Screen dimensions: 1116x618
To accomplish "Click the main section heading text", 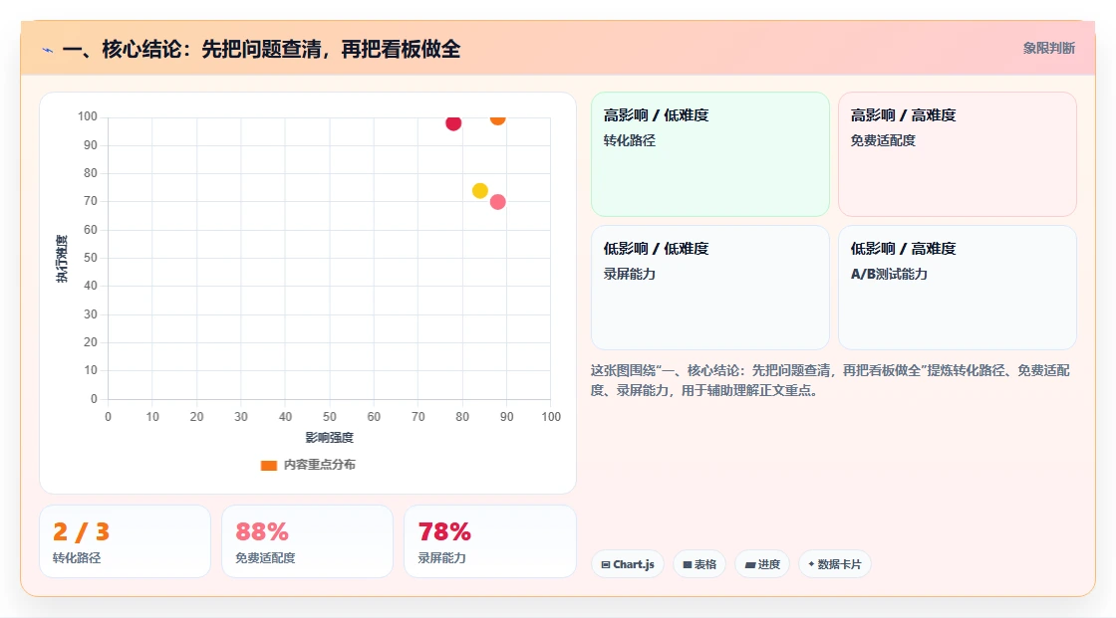I will tap(261, 49).
